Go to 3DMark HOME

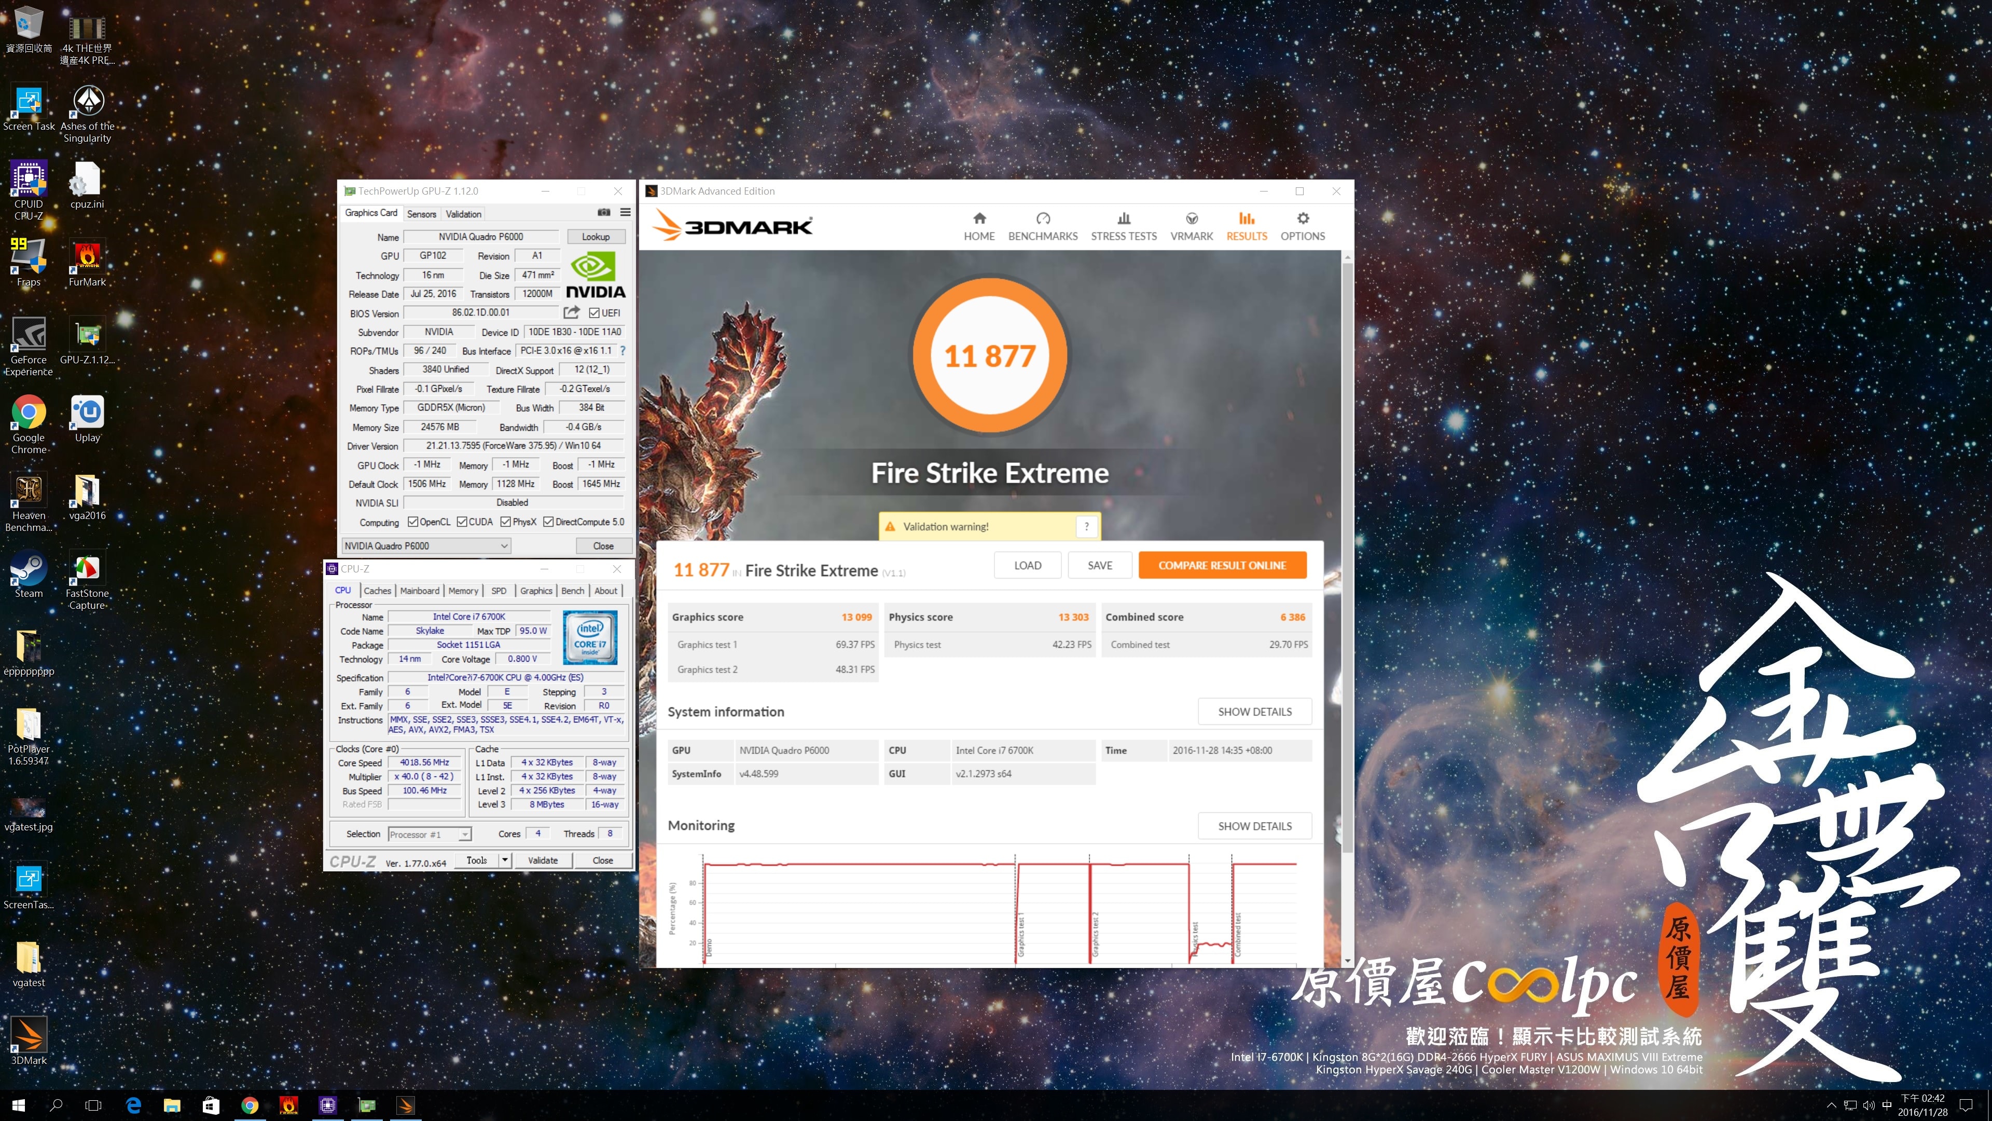point(979,227)
